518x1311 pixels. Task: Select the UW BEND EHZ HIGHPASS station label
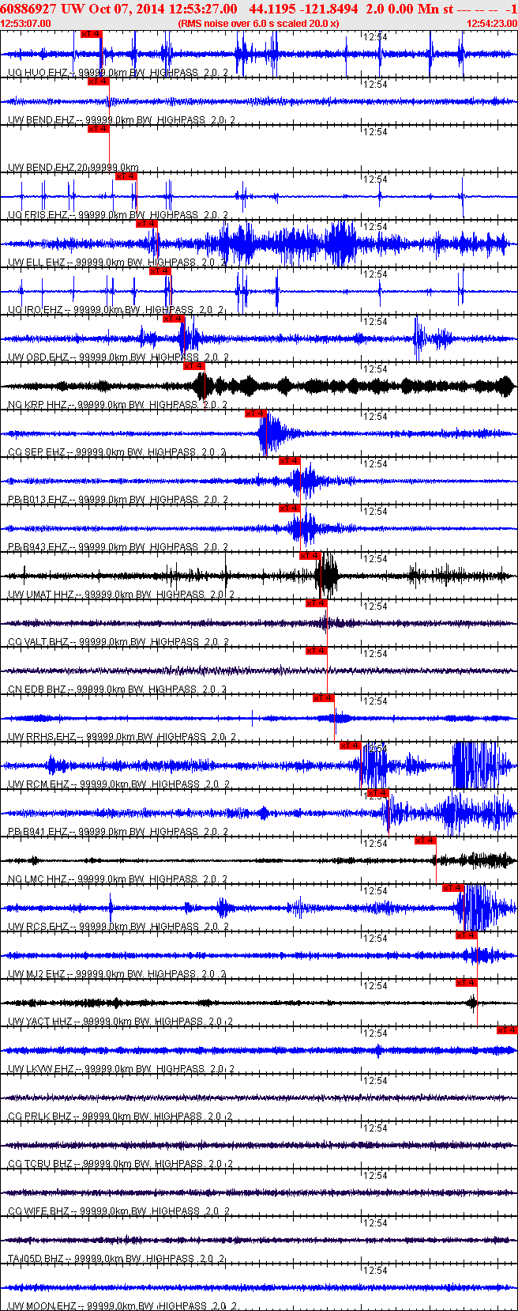pos(121,120)
